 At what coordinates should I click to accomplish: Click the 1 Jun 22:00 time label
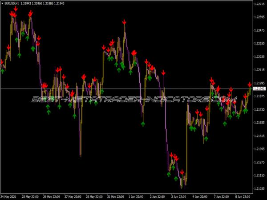click(138, 196)
